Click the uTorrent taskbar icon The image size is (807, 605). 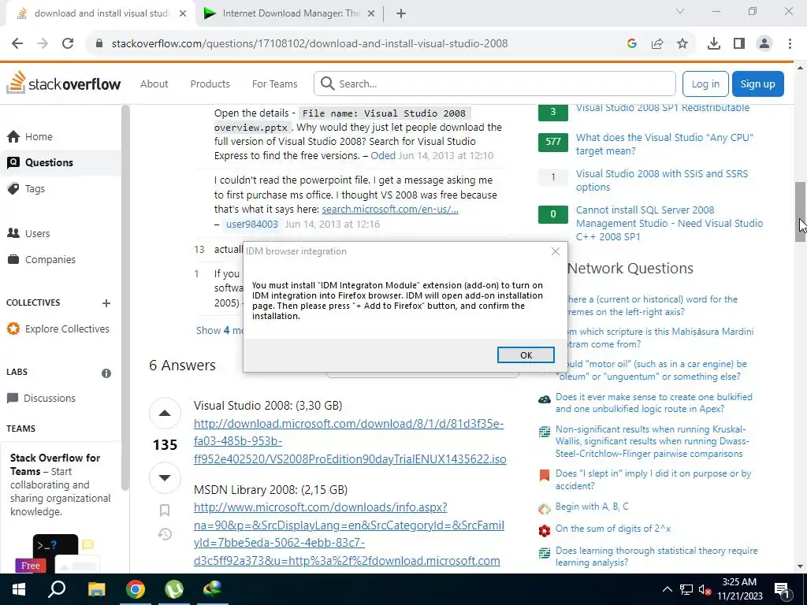coord(174,589)
